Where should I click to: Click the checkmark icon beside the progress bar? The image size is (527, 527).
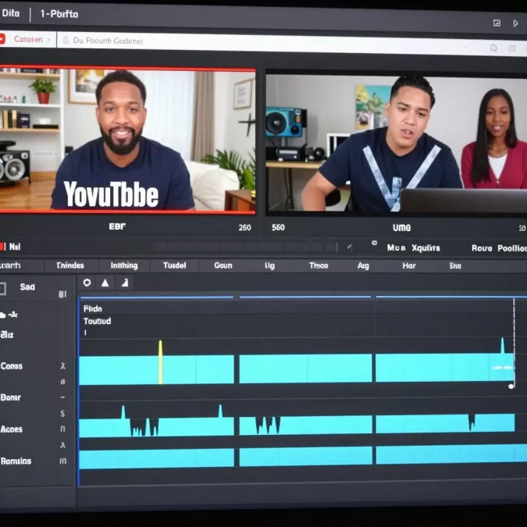350,247
